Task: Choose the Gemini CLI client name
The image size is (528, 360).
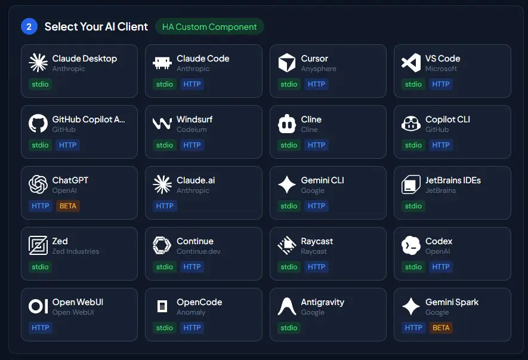Action: point(323,180)
